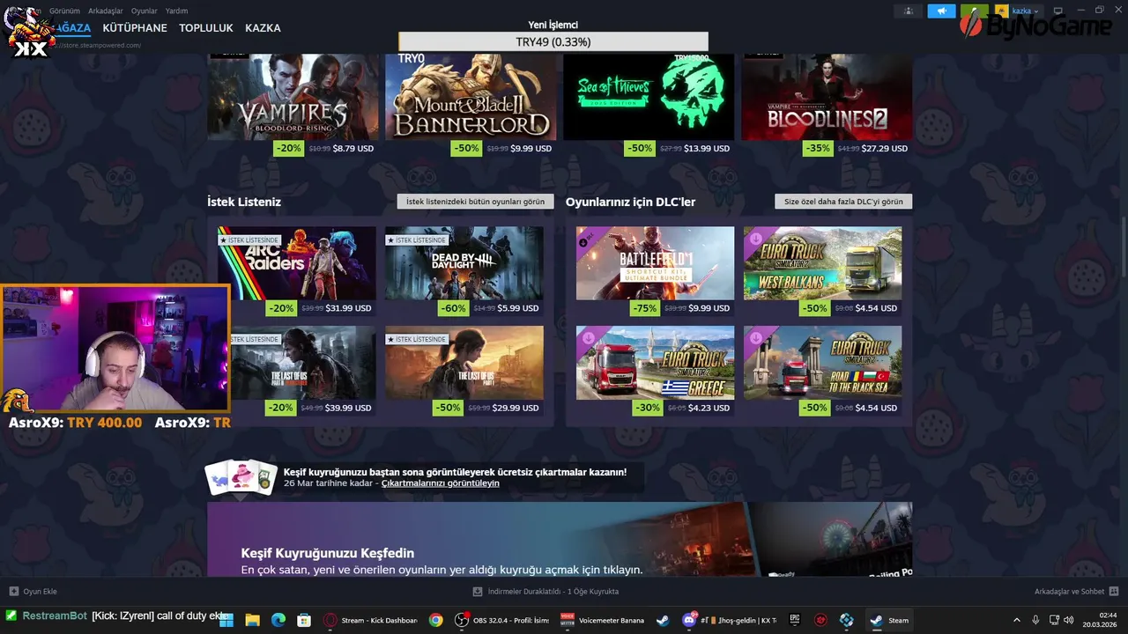
Task: Click the $31.99 USD ARC Raiders price
Action: (348, 309)
